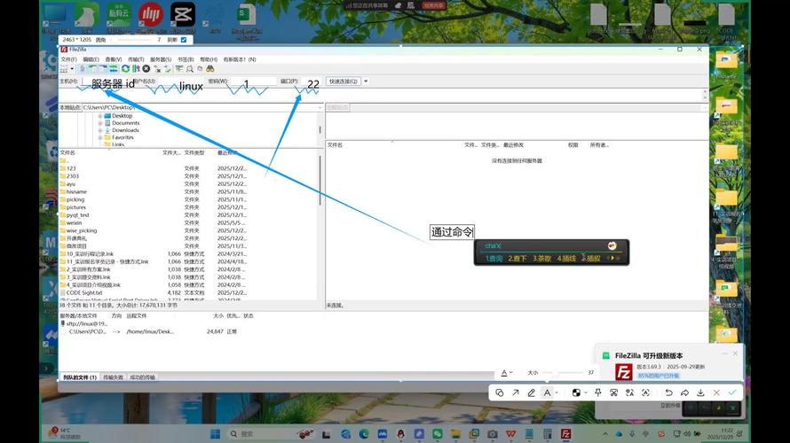
Task: Click FileZilla's refresh file list icon
Action: (x=125, y=69)
